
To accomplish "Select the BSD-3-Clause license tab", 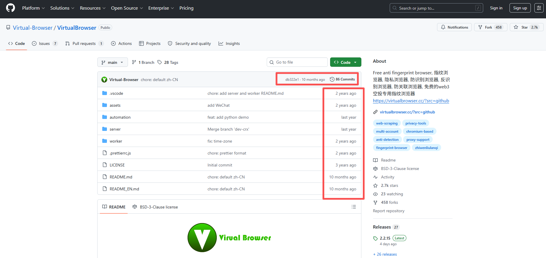I will [155, 207].
